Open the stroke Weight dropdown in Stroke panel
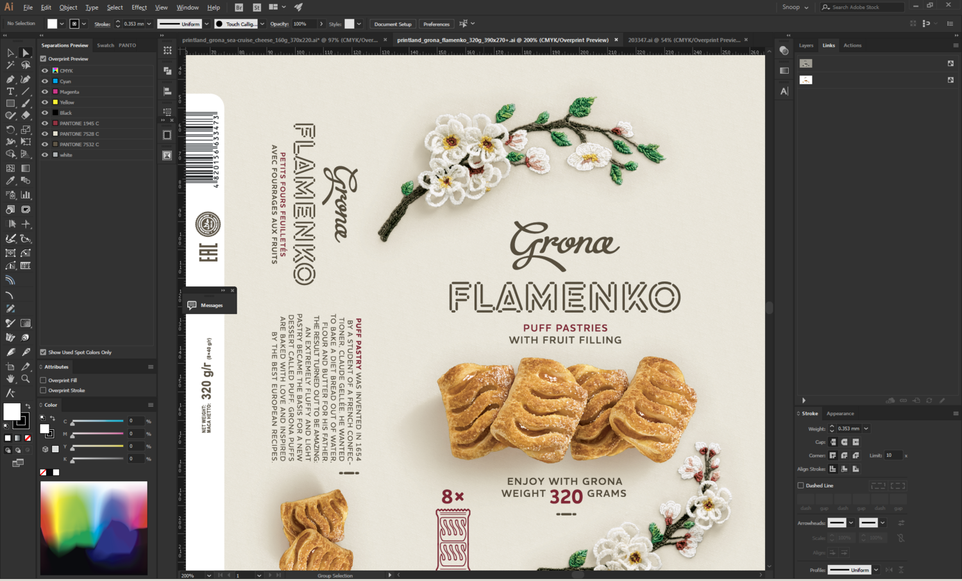 point(866,429)
